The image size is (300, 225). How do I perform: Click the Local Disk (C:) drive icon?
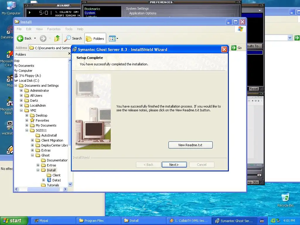16,81
